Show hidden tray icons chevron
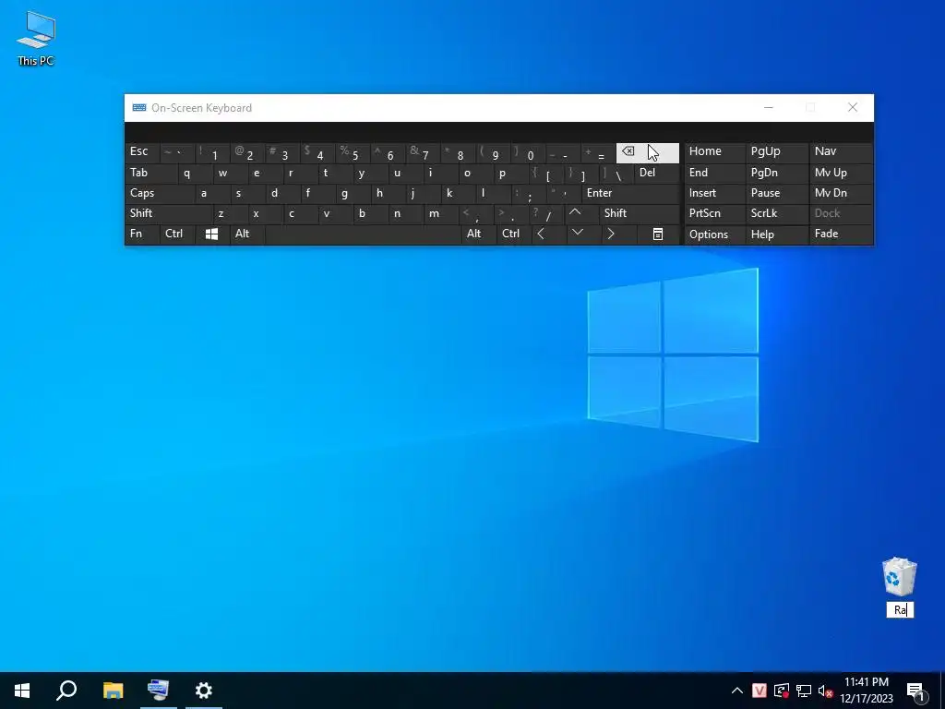945x709 pixels. (736, 691)
